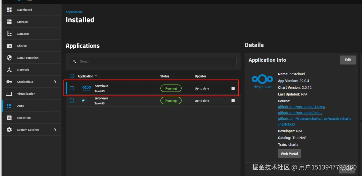Click into the applications Search field
362x176 pixels.
[153, 61]
